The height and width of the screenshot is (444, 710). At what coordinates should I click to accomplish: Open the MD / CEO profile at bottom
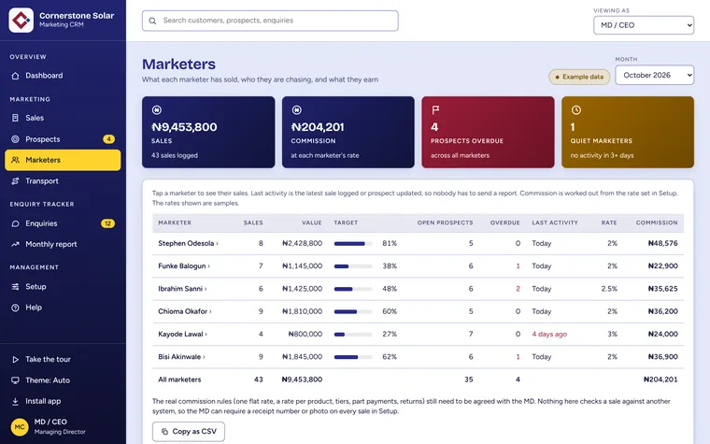[63, 427]
